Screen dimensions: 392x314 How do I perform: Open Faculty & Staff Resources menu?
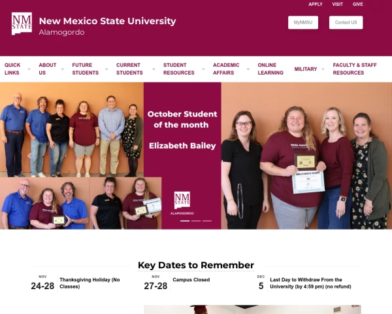tap(355, 69)
